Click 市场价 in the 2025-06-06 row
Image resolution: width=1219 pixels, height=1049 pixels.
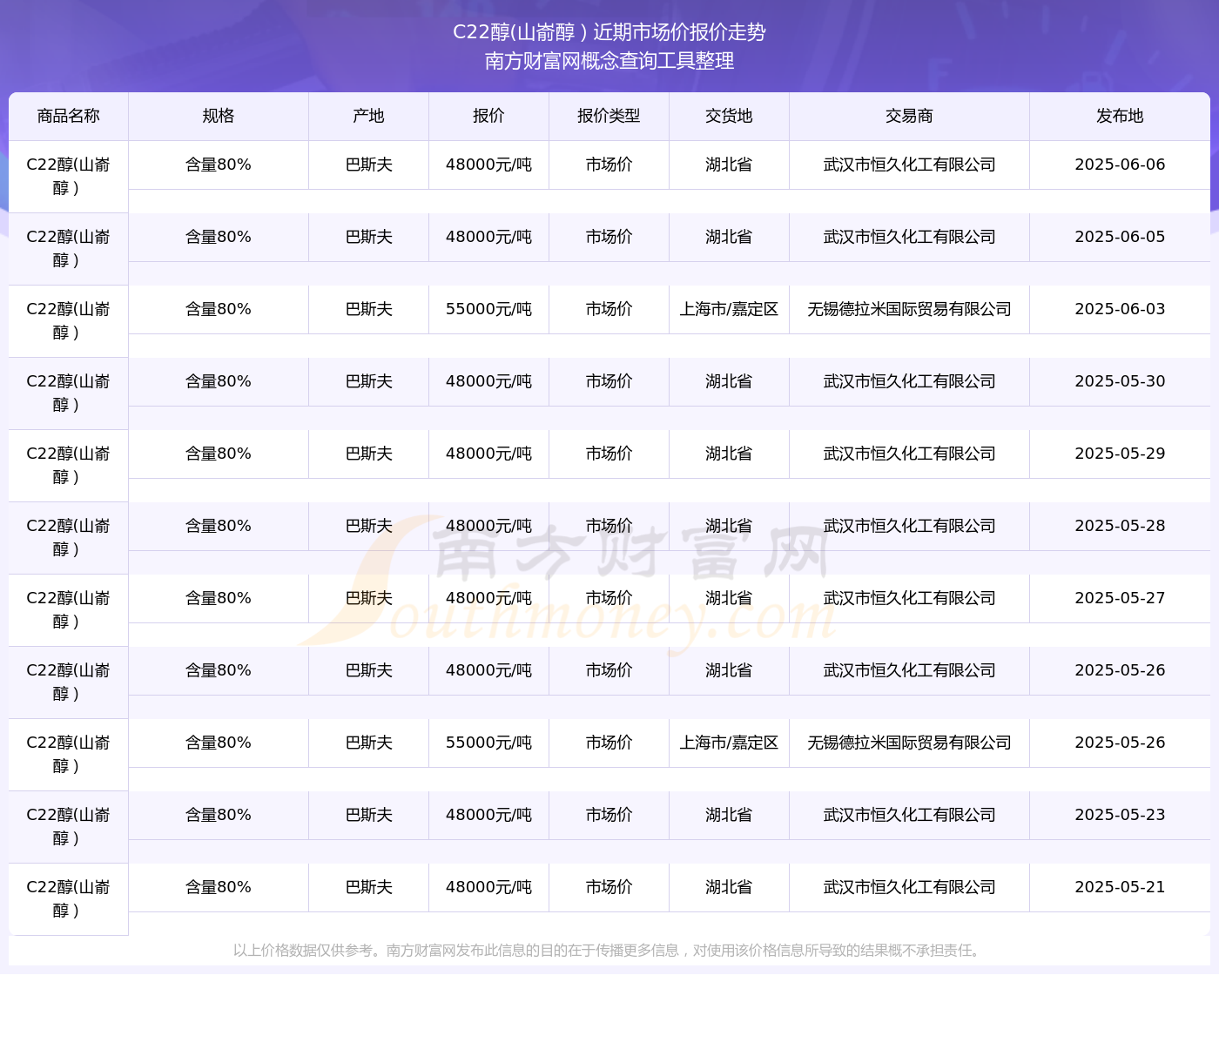609,165
